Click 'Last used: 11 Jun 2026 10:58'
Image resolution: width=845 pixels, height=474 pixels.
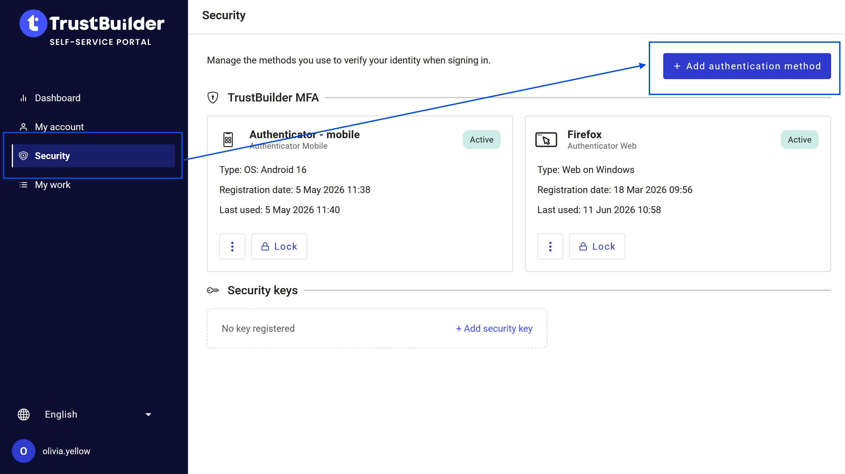point(599,210)
